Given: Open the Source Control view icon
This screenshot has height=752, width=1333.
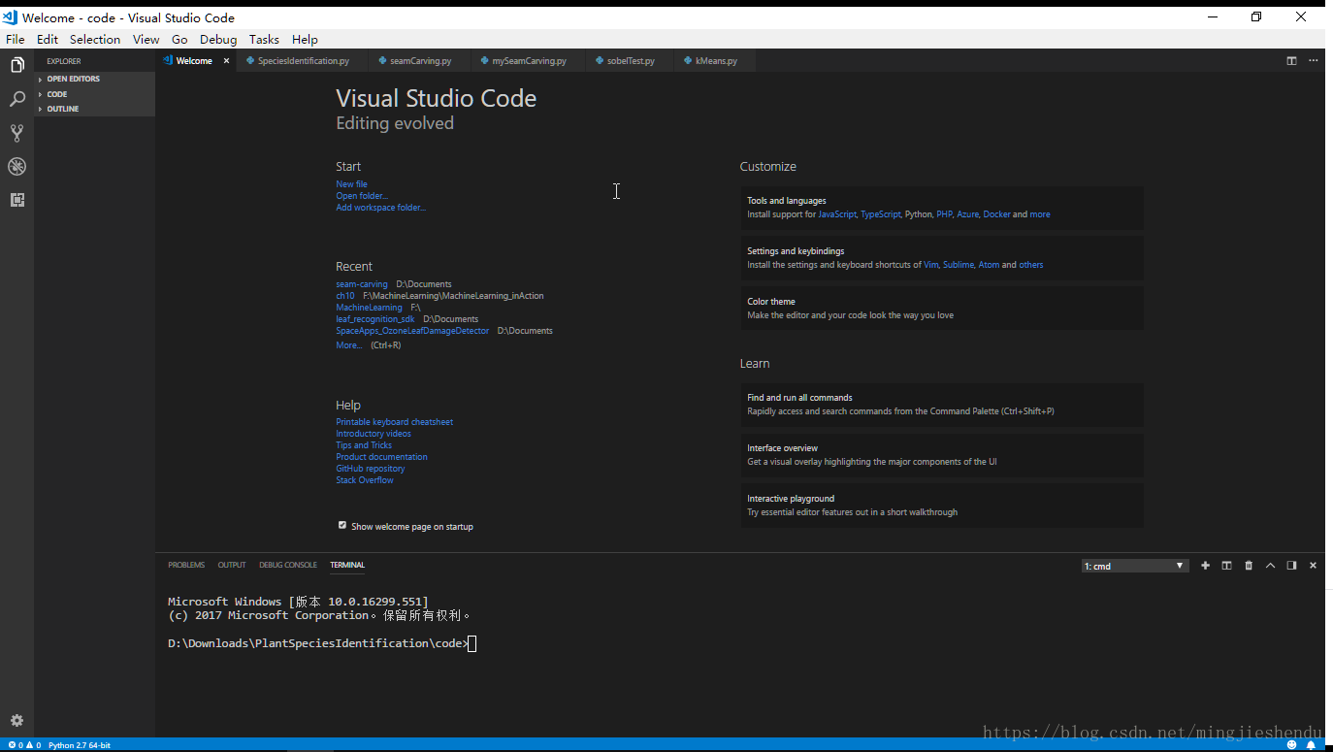Looking at the screenshot, I should point(16,133).
